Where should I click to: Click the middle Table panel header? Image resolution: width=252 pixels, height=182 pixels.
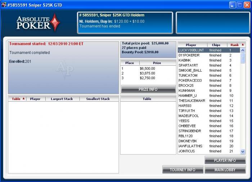148,99
